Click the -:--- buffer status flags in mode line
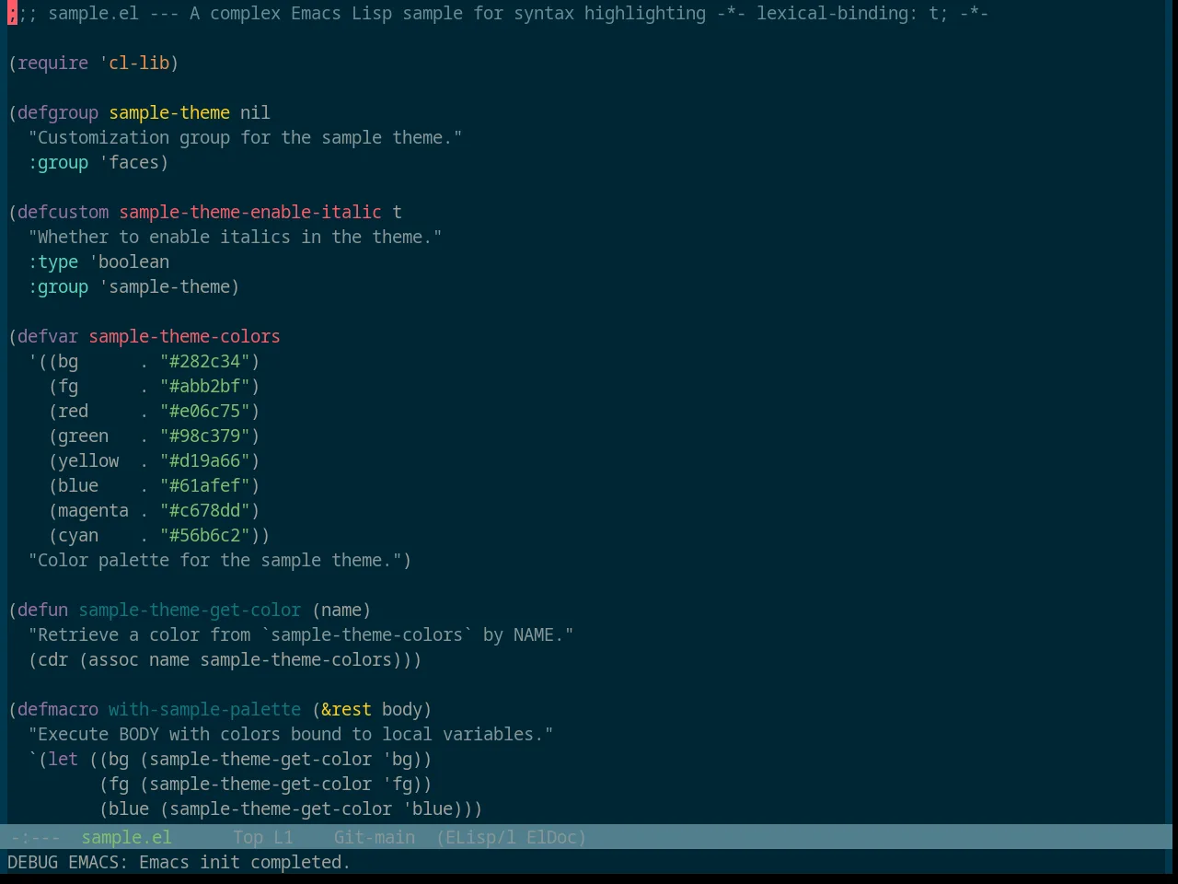This screenshot has height=884, width=1178. click(x=34, y=837)
